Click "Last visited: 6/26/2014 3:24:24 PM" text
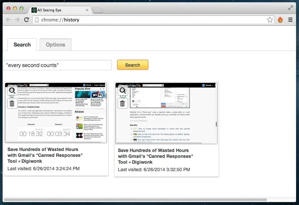The image size is (299, 205). click(x=44, y=169)
